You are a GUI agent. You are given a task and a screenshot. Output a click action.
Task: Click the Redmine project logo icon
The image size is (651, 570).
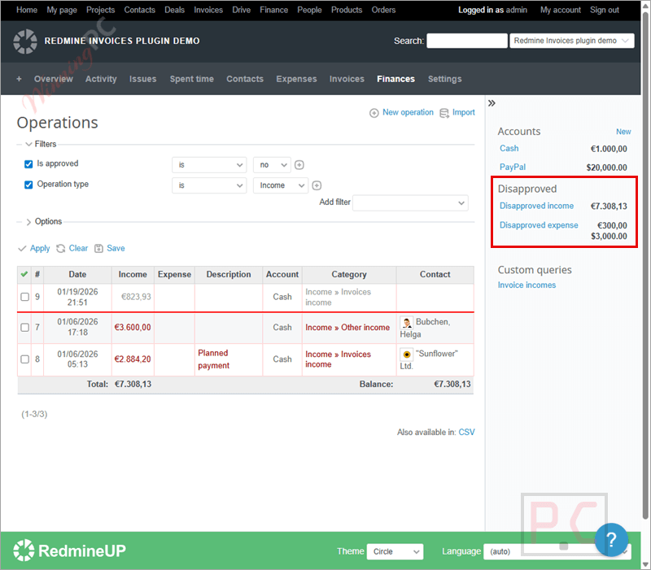pos(25,41)
